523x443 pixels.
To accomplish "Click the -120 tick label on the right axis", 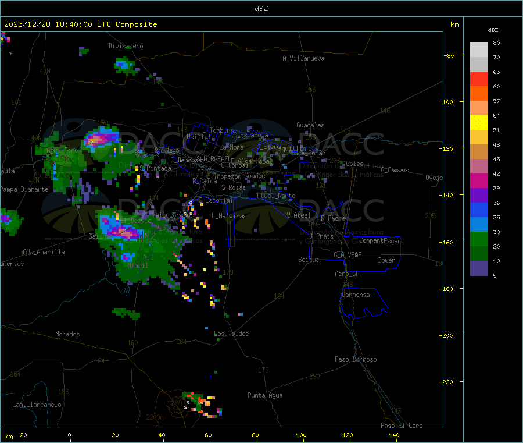I will 447,148.
